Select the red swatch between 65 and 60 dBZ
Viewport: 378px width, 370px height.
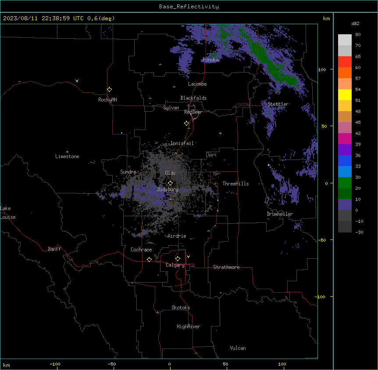tap(345, 62)
